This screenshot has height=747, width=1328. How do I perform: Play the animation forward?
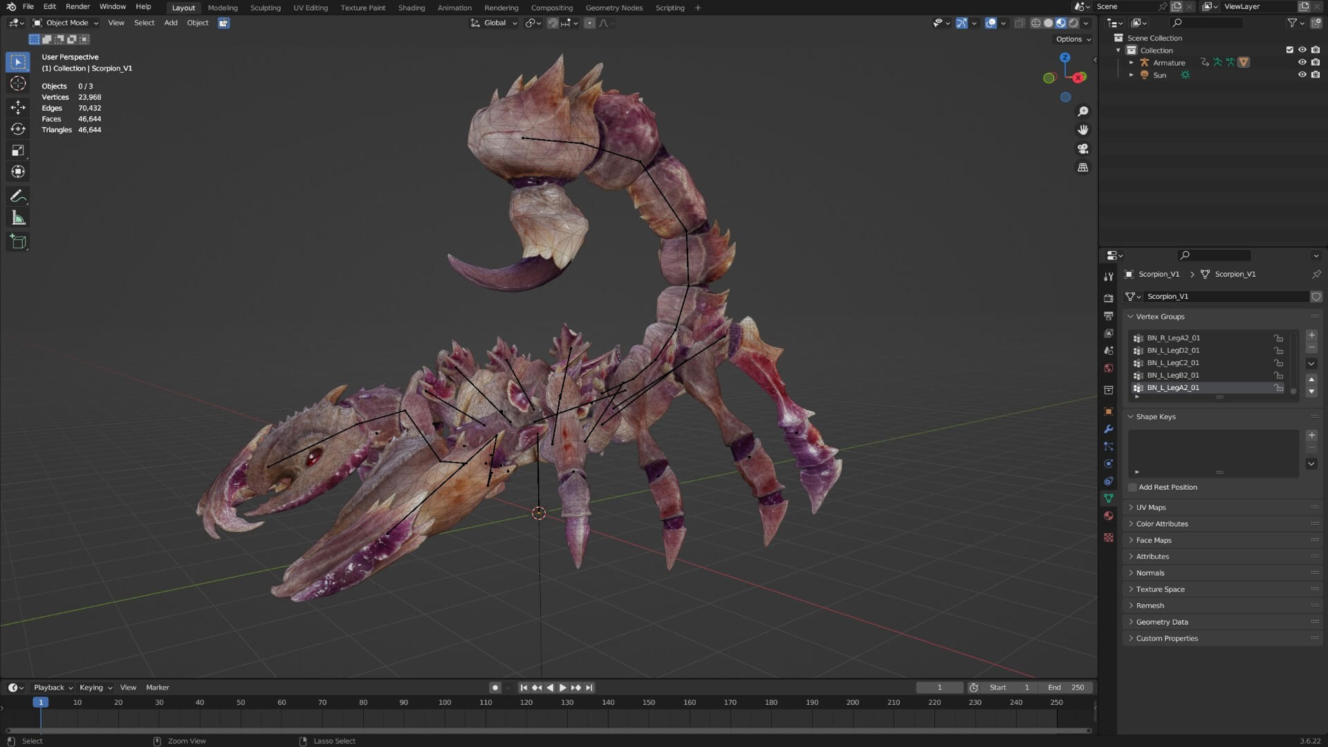coord(562,688)
